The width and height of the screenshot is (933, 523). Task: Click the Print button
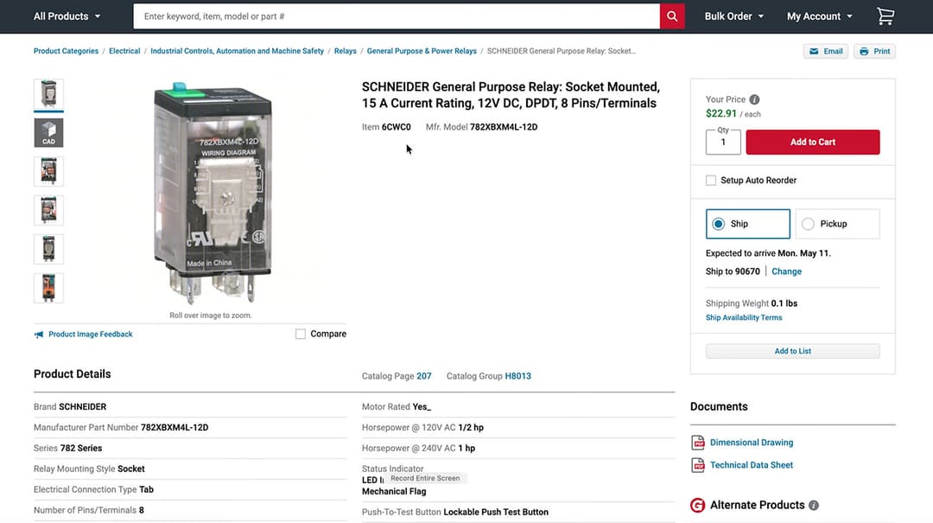click(874, 51)
